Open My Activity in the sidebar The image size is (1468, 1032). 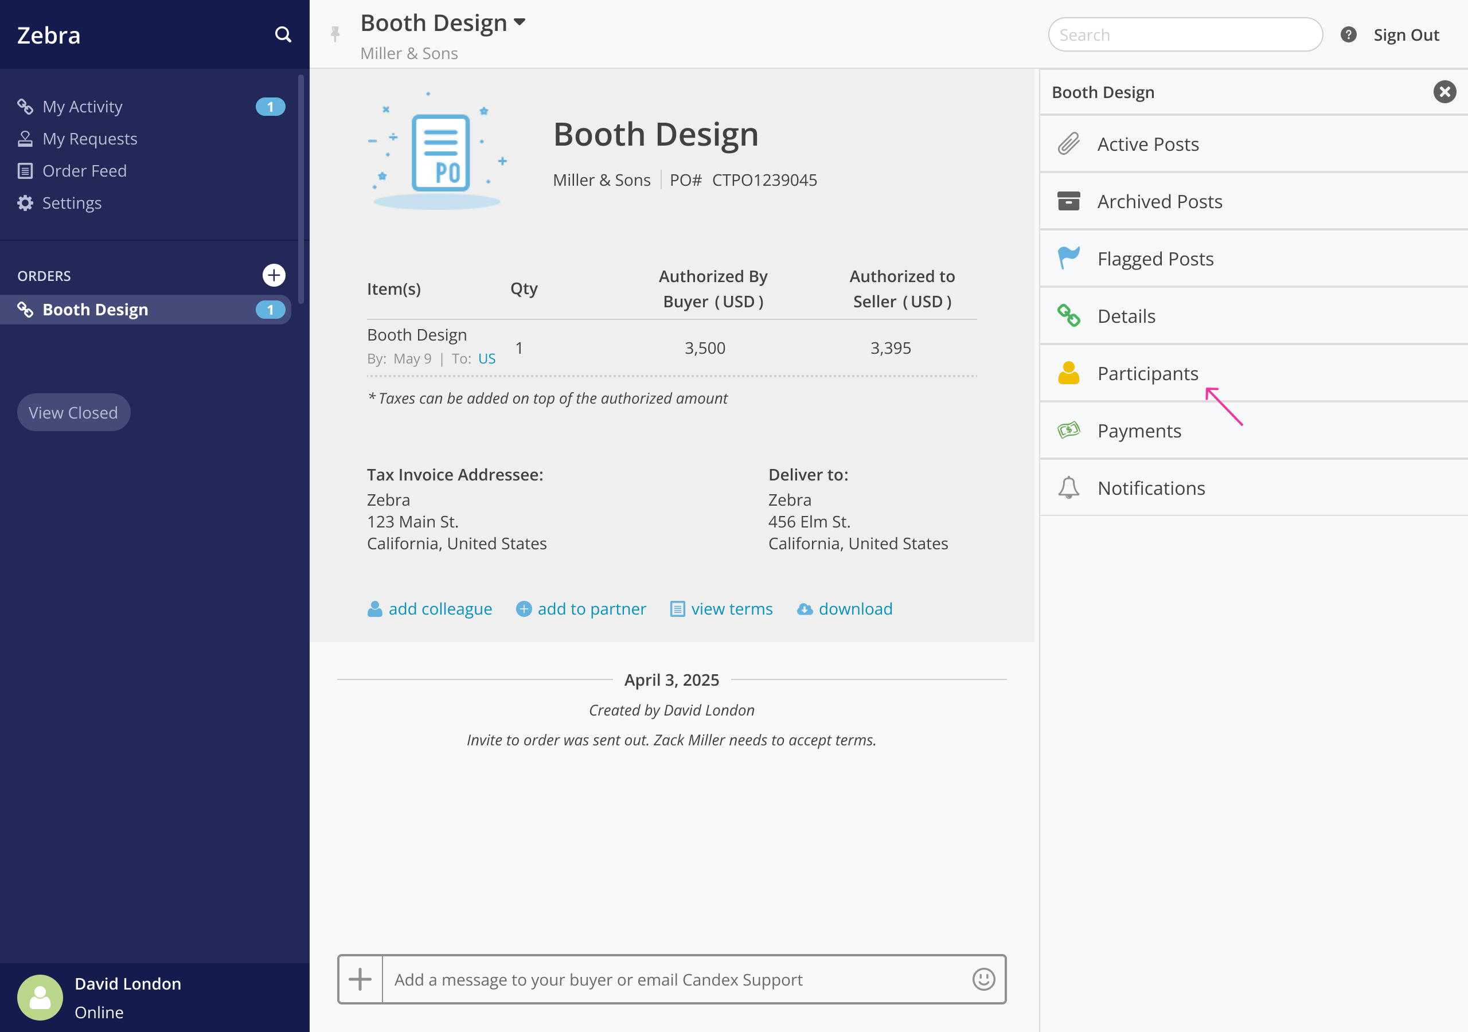pyautogui.click(x=83, y=107)
